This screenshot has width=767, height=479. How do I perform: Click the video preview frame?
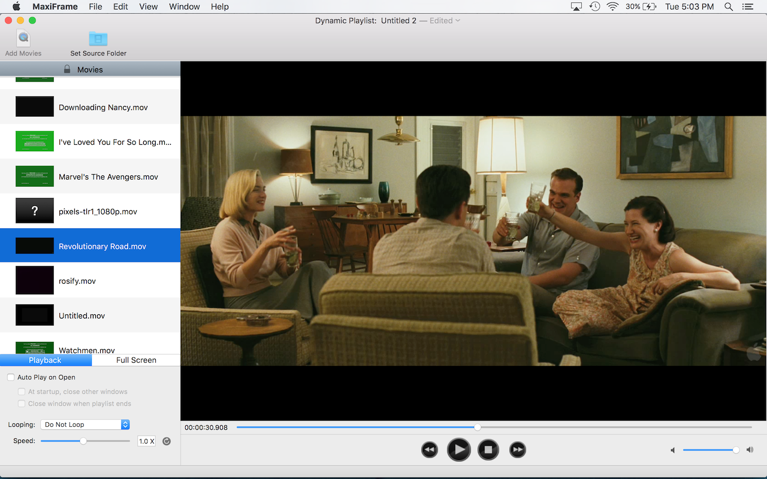[473, 241]
